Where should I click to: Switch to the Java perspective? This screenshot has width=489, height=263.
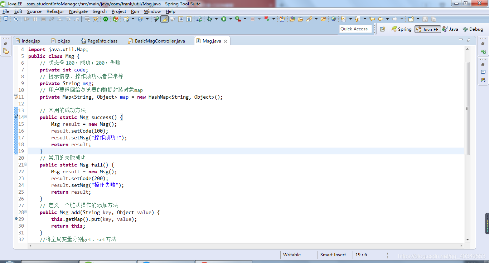(x=450, y=29)
